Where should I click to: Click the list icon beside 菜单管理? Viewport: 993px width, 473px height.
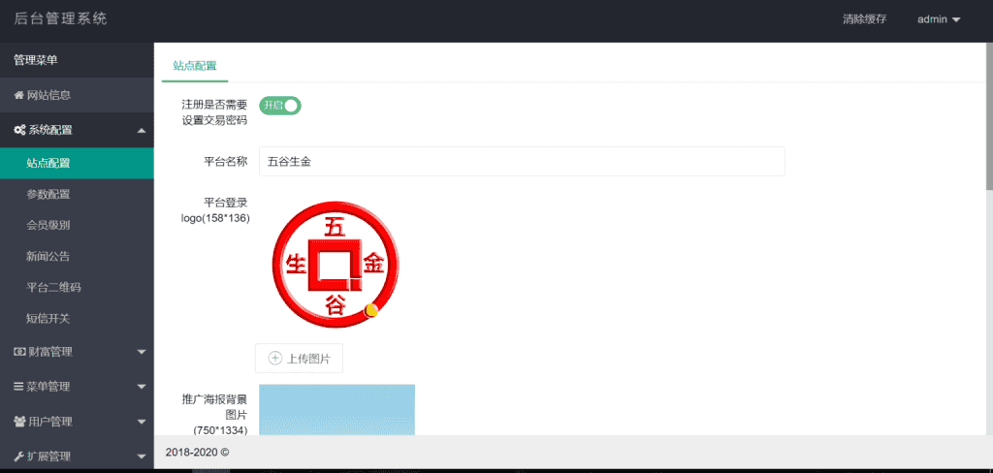[x=19, y=387]
